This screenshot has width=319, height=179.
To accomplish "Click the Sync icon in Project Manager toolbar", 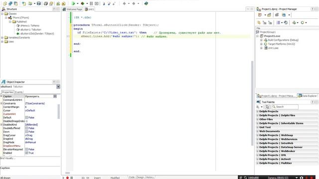I will tap(286, 22).
